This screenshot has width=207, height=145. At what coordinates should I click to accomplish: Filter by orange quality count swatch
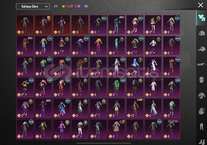(x=64, y=6)
